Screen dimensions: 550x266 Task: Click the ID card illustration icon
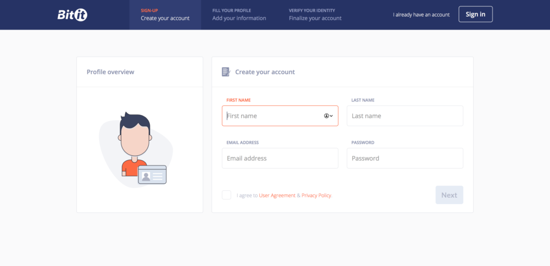click(x=152, y=175)
